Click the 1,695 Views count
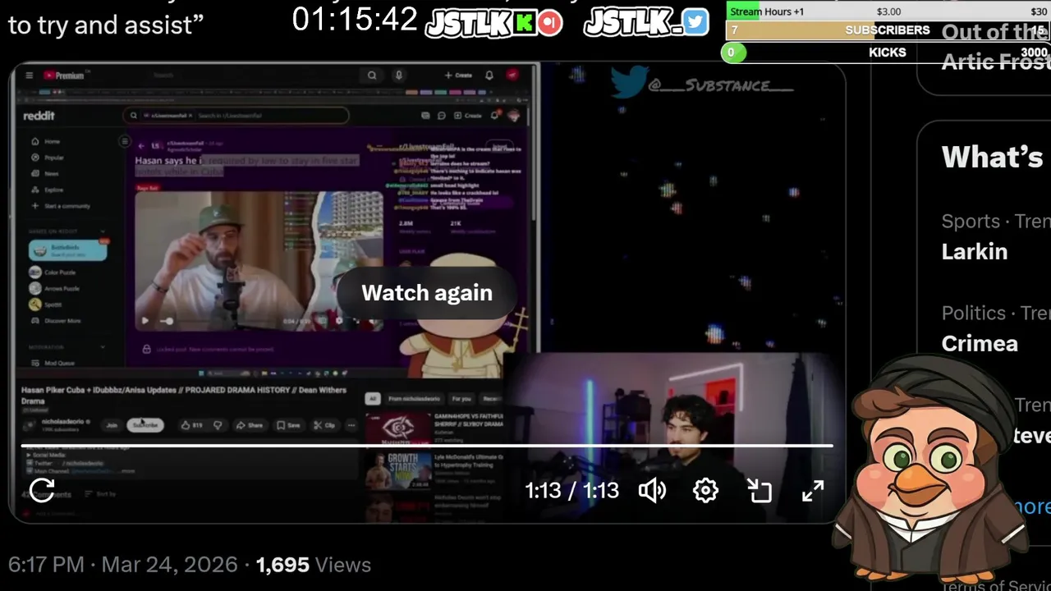The height and width of the screenshot is (591, 1051). coord(314,565)
